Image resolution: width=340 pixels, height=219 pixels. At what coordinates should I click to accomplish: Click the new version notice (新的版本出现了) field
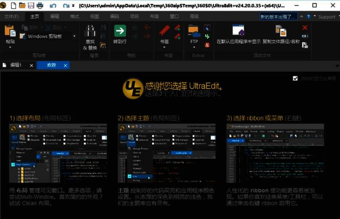tap(278, 17)
